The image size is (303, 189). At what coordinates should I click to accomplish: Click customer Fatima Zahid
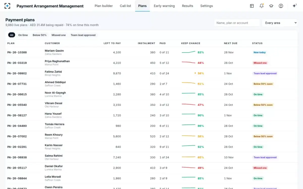coord(53,72)
